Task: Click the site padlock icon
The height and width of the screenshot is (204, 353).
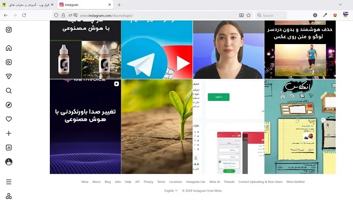Action: [x=63, y=15]
